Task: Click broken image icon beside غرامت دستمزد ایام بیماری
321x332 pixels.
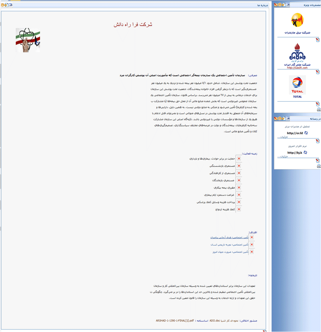Action: (239, 195)
